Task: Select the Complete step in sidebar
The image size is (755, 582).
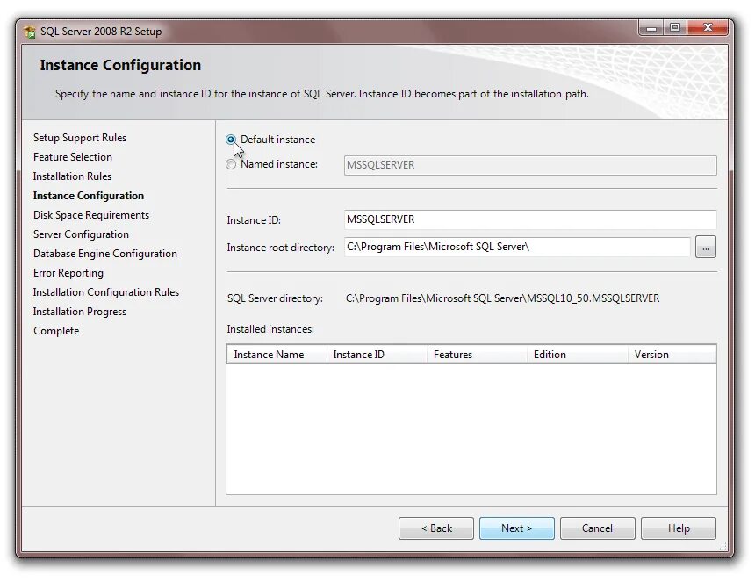Action: [x=56, y=331]
